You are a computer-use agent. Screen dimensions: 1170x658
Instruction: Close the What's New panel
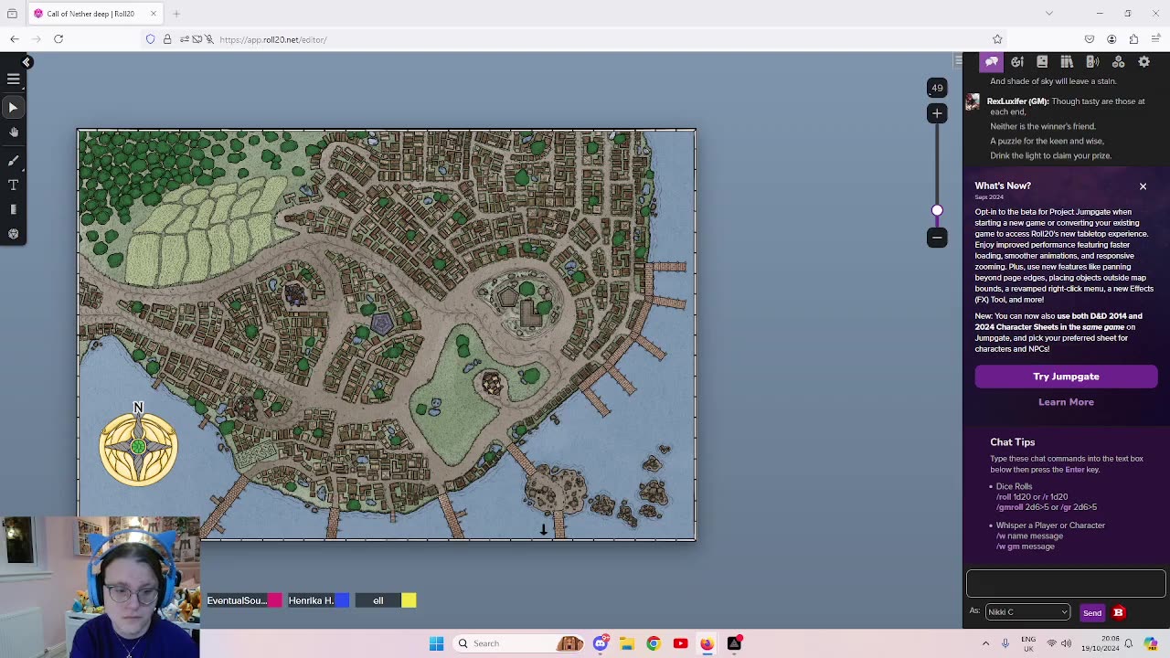[x=1143, y=186]
